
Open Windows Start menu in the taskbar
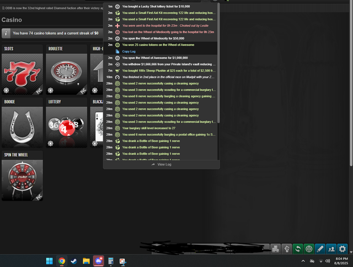coord(49,261)
